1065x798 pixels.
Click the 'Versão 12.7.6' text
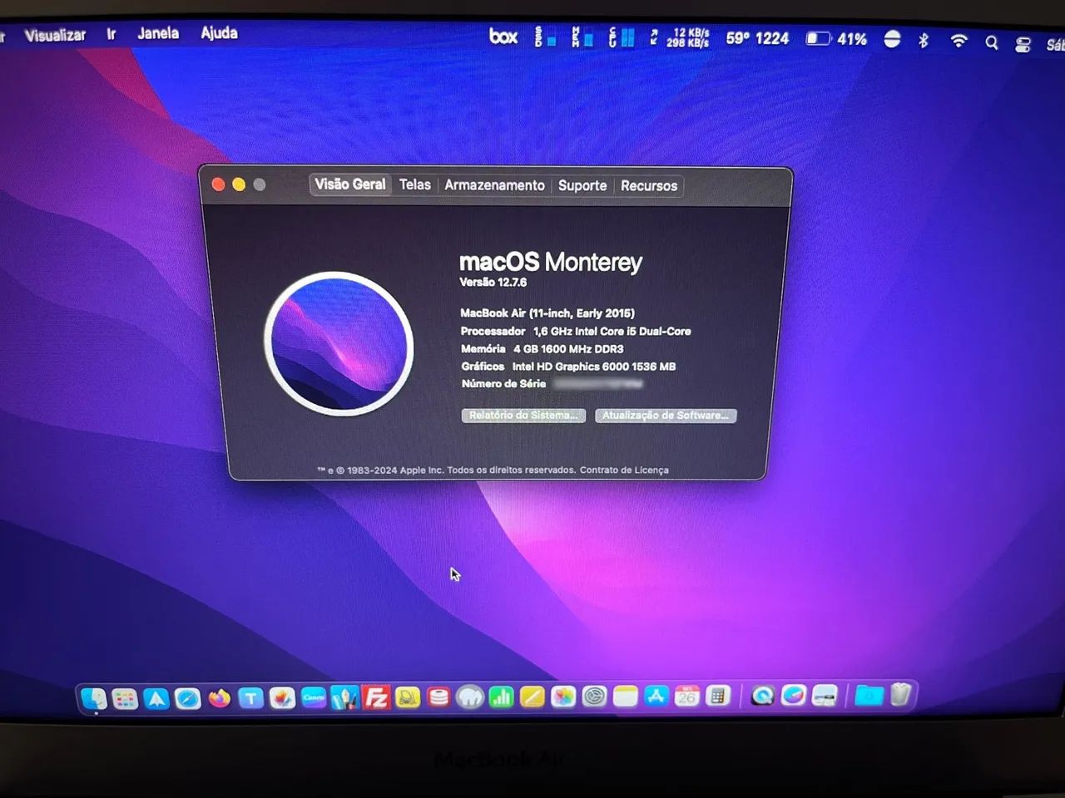pos(493,283)
